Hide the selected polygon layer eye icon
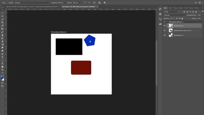This screenshot has height=115, width=204. (x=164, y=26)
